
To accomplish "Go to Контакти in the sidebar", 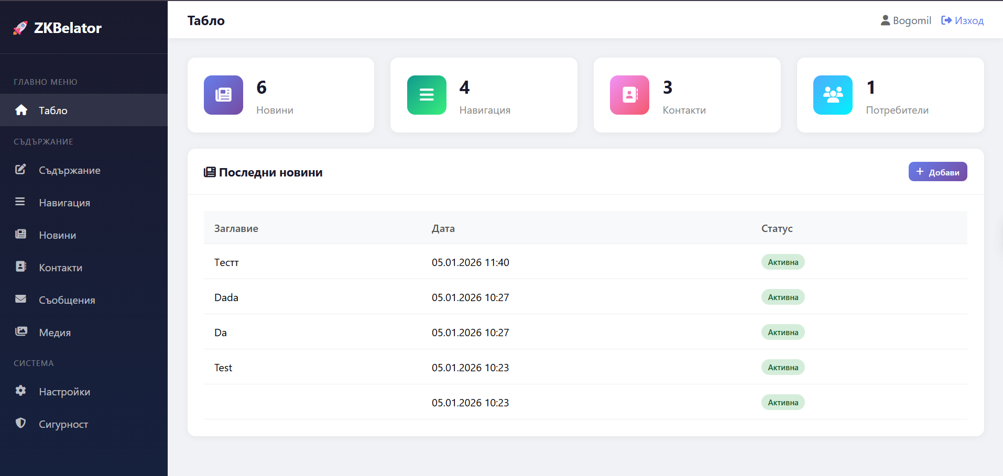I will click(61, 268).
